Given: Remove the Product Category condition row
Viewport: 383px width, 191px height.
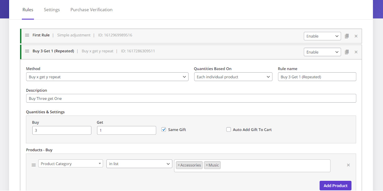Looking at the screenshot, I should [348, 165].
